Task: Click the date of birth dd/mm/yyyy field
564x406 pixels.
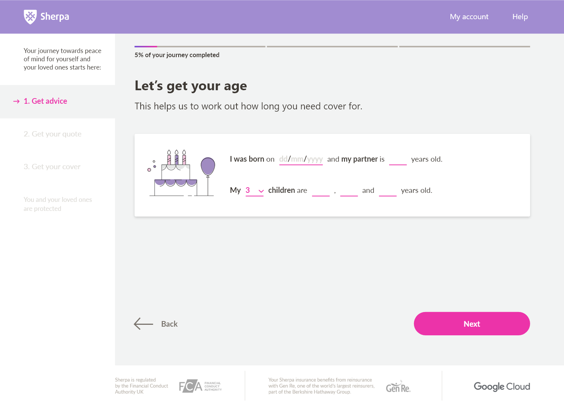Action: pos(301,159)
